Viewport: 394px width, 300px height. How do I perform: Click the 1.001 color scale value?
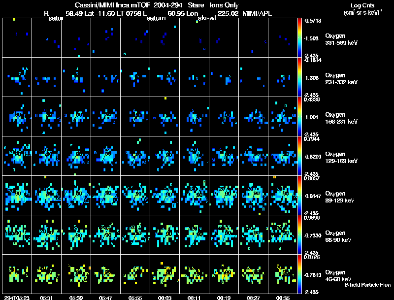coord(312,117)
